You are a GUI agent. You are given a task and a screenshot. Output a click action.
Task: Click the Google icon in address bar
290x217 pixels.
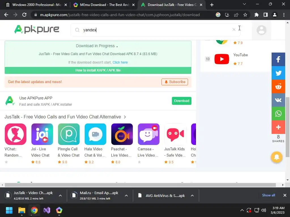pyautogui.click(x=218, y=15)
